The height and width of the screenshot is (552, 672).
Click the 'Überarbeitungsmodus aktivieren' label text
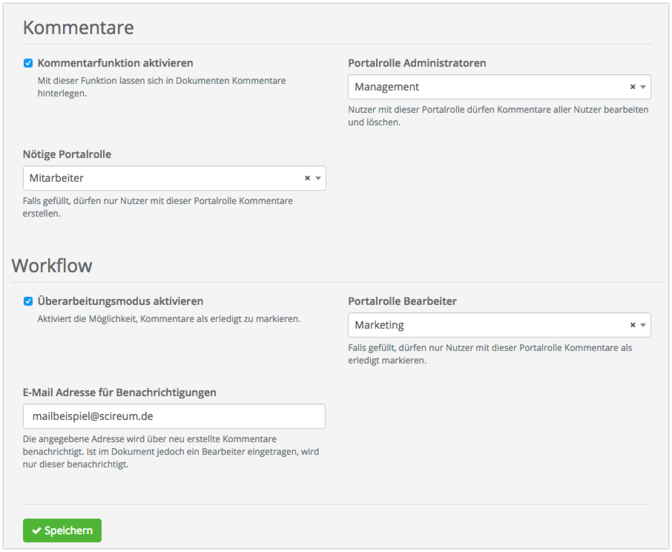(120, 301)
